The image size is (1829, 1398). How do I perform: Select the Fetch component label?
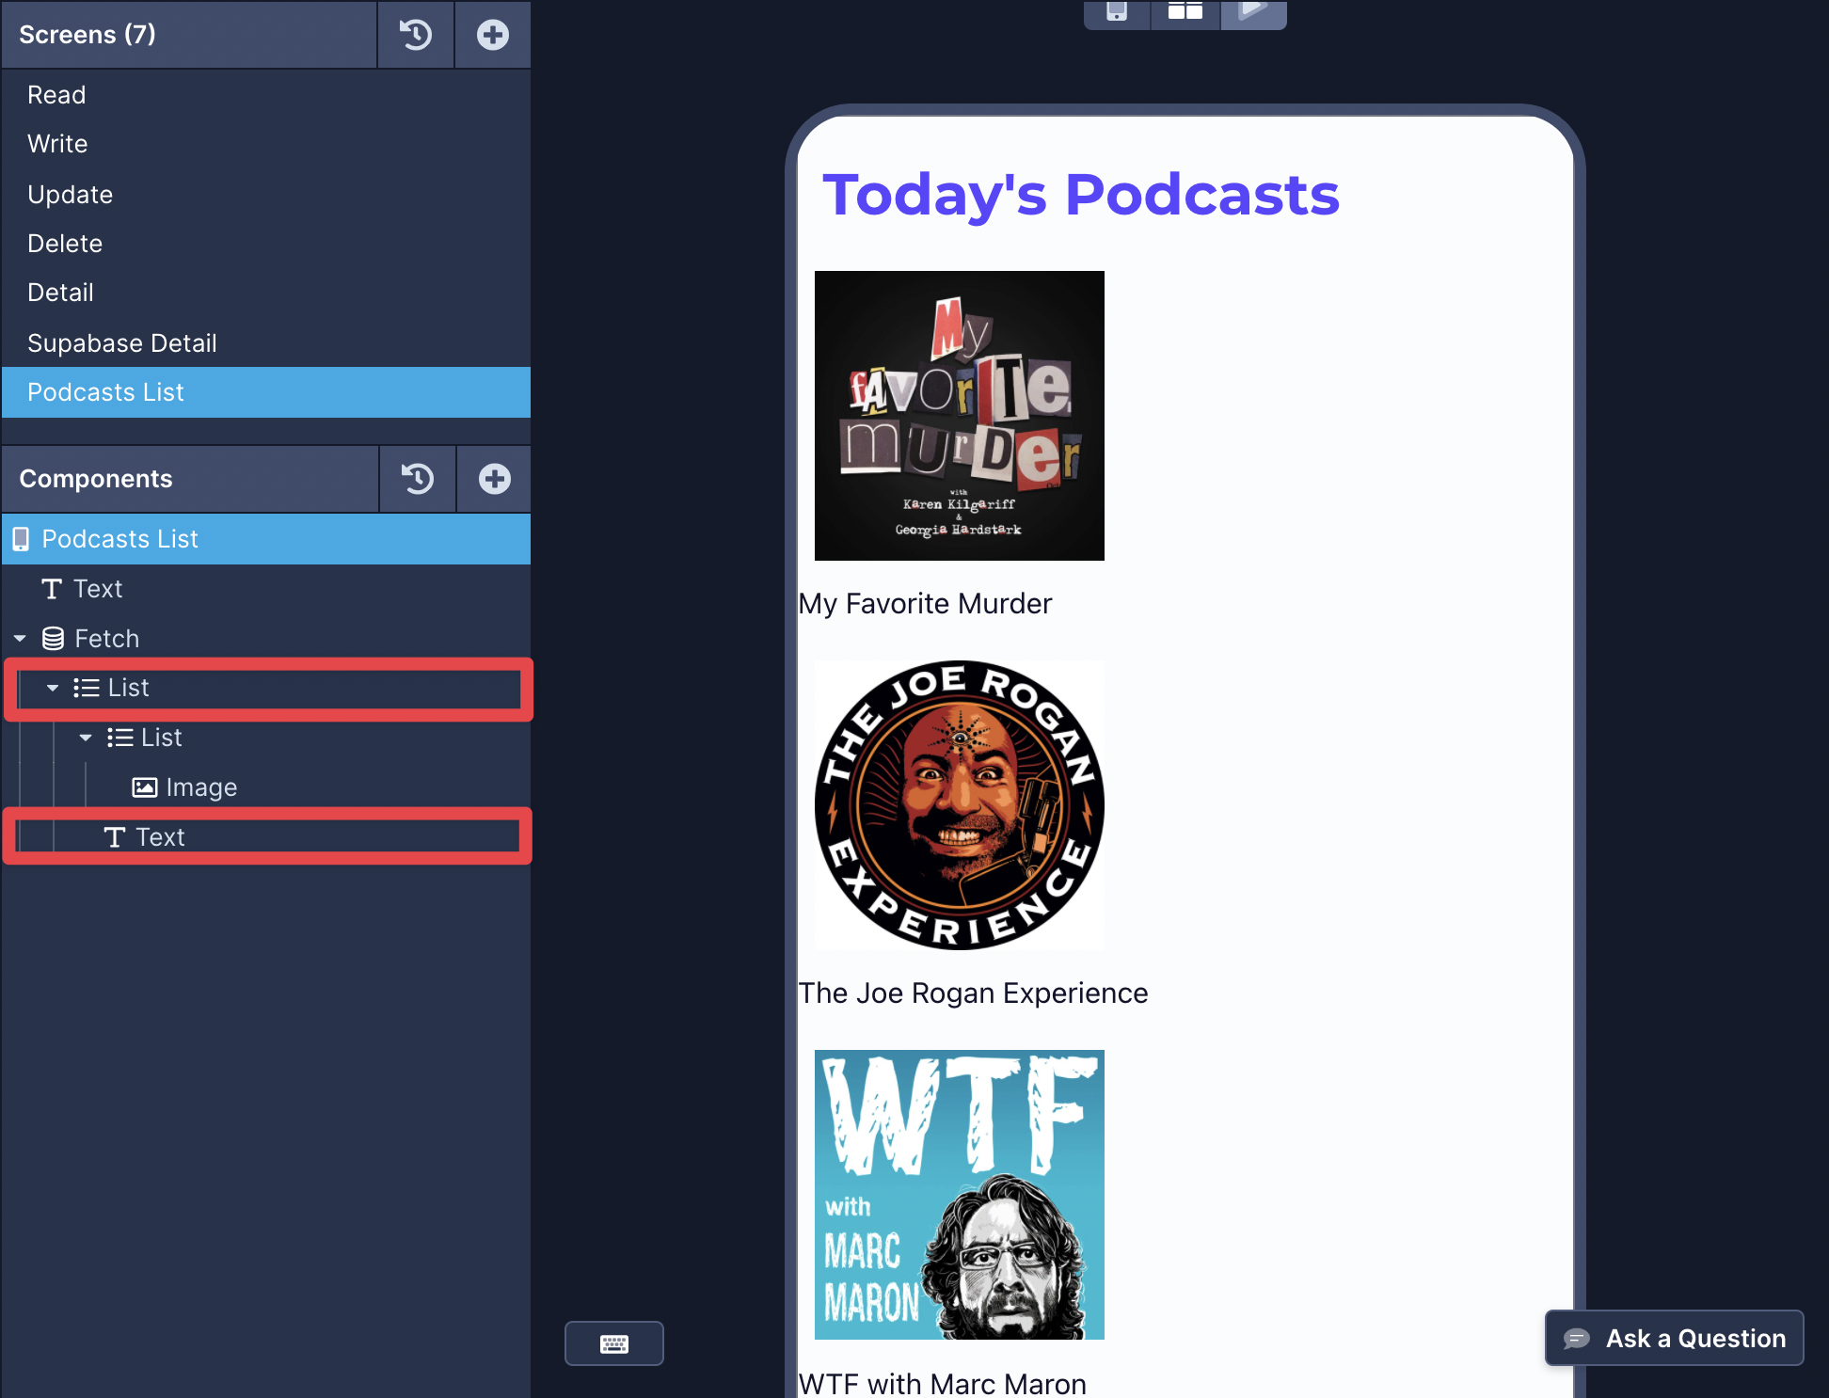point(106,639)
